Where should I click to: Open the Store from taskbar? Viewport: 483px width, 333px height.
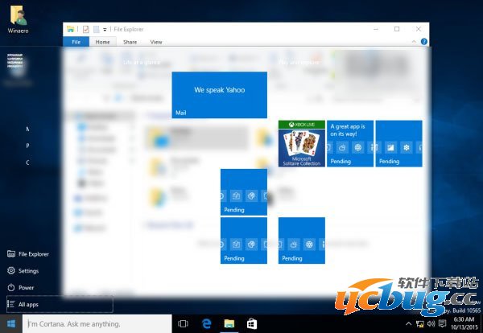pos(251,324)
